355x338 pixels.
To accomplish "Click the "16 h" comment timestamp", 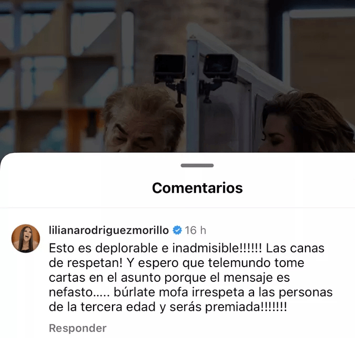I will click(x=196, y=230).
